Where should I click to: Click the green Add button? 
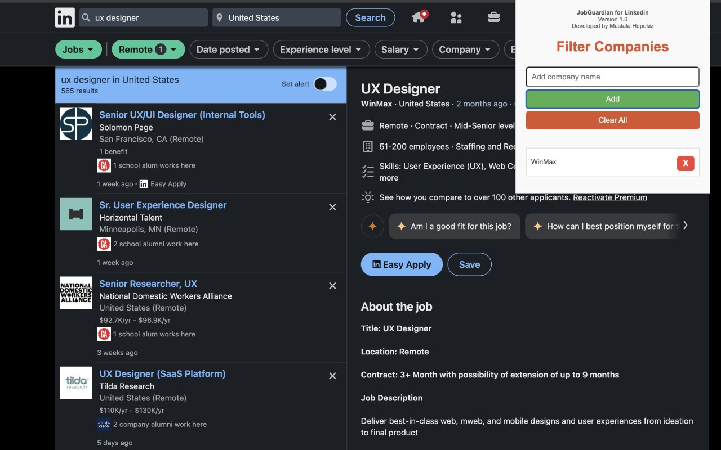pos(612,99)
